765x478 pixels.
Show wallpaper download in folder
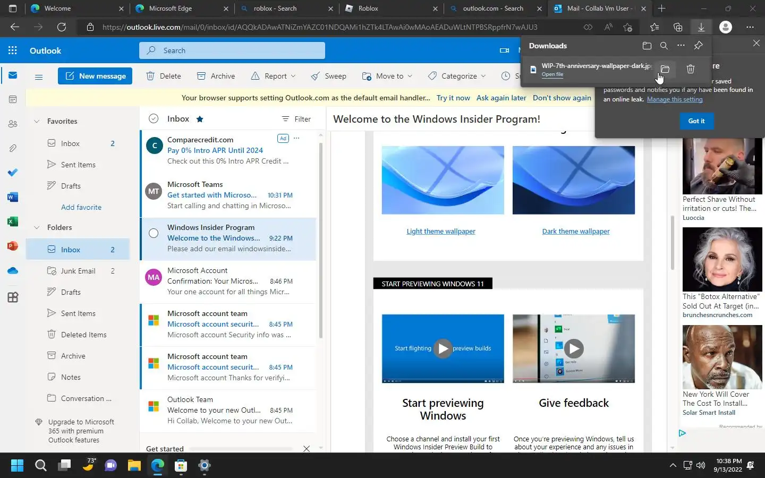[x=665, y=69]
